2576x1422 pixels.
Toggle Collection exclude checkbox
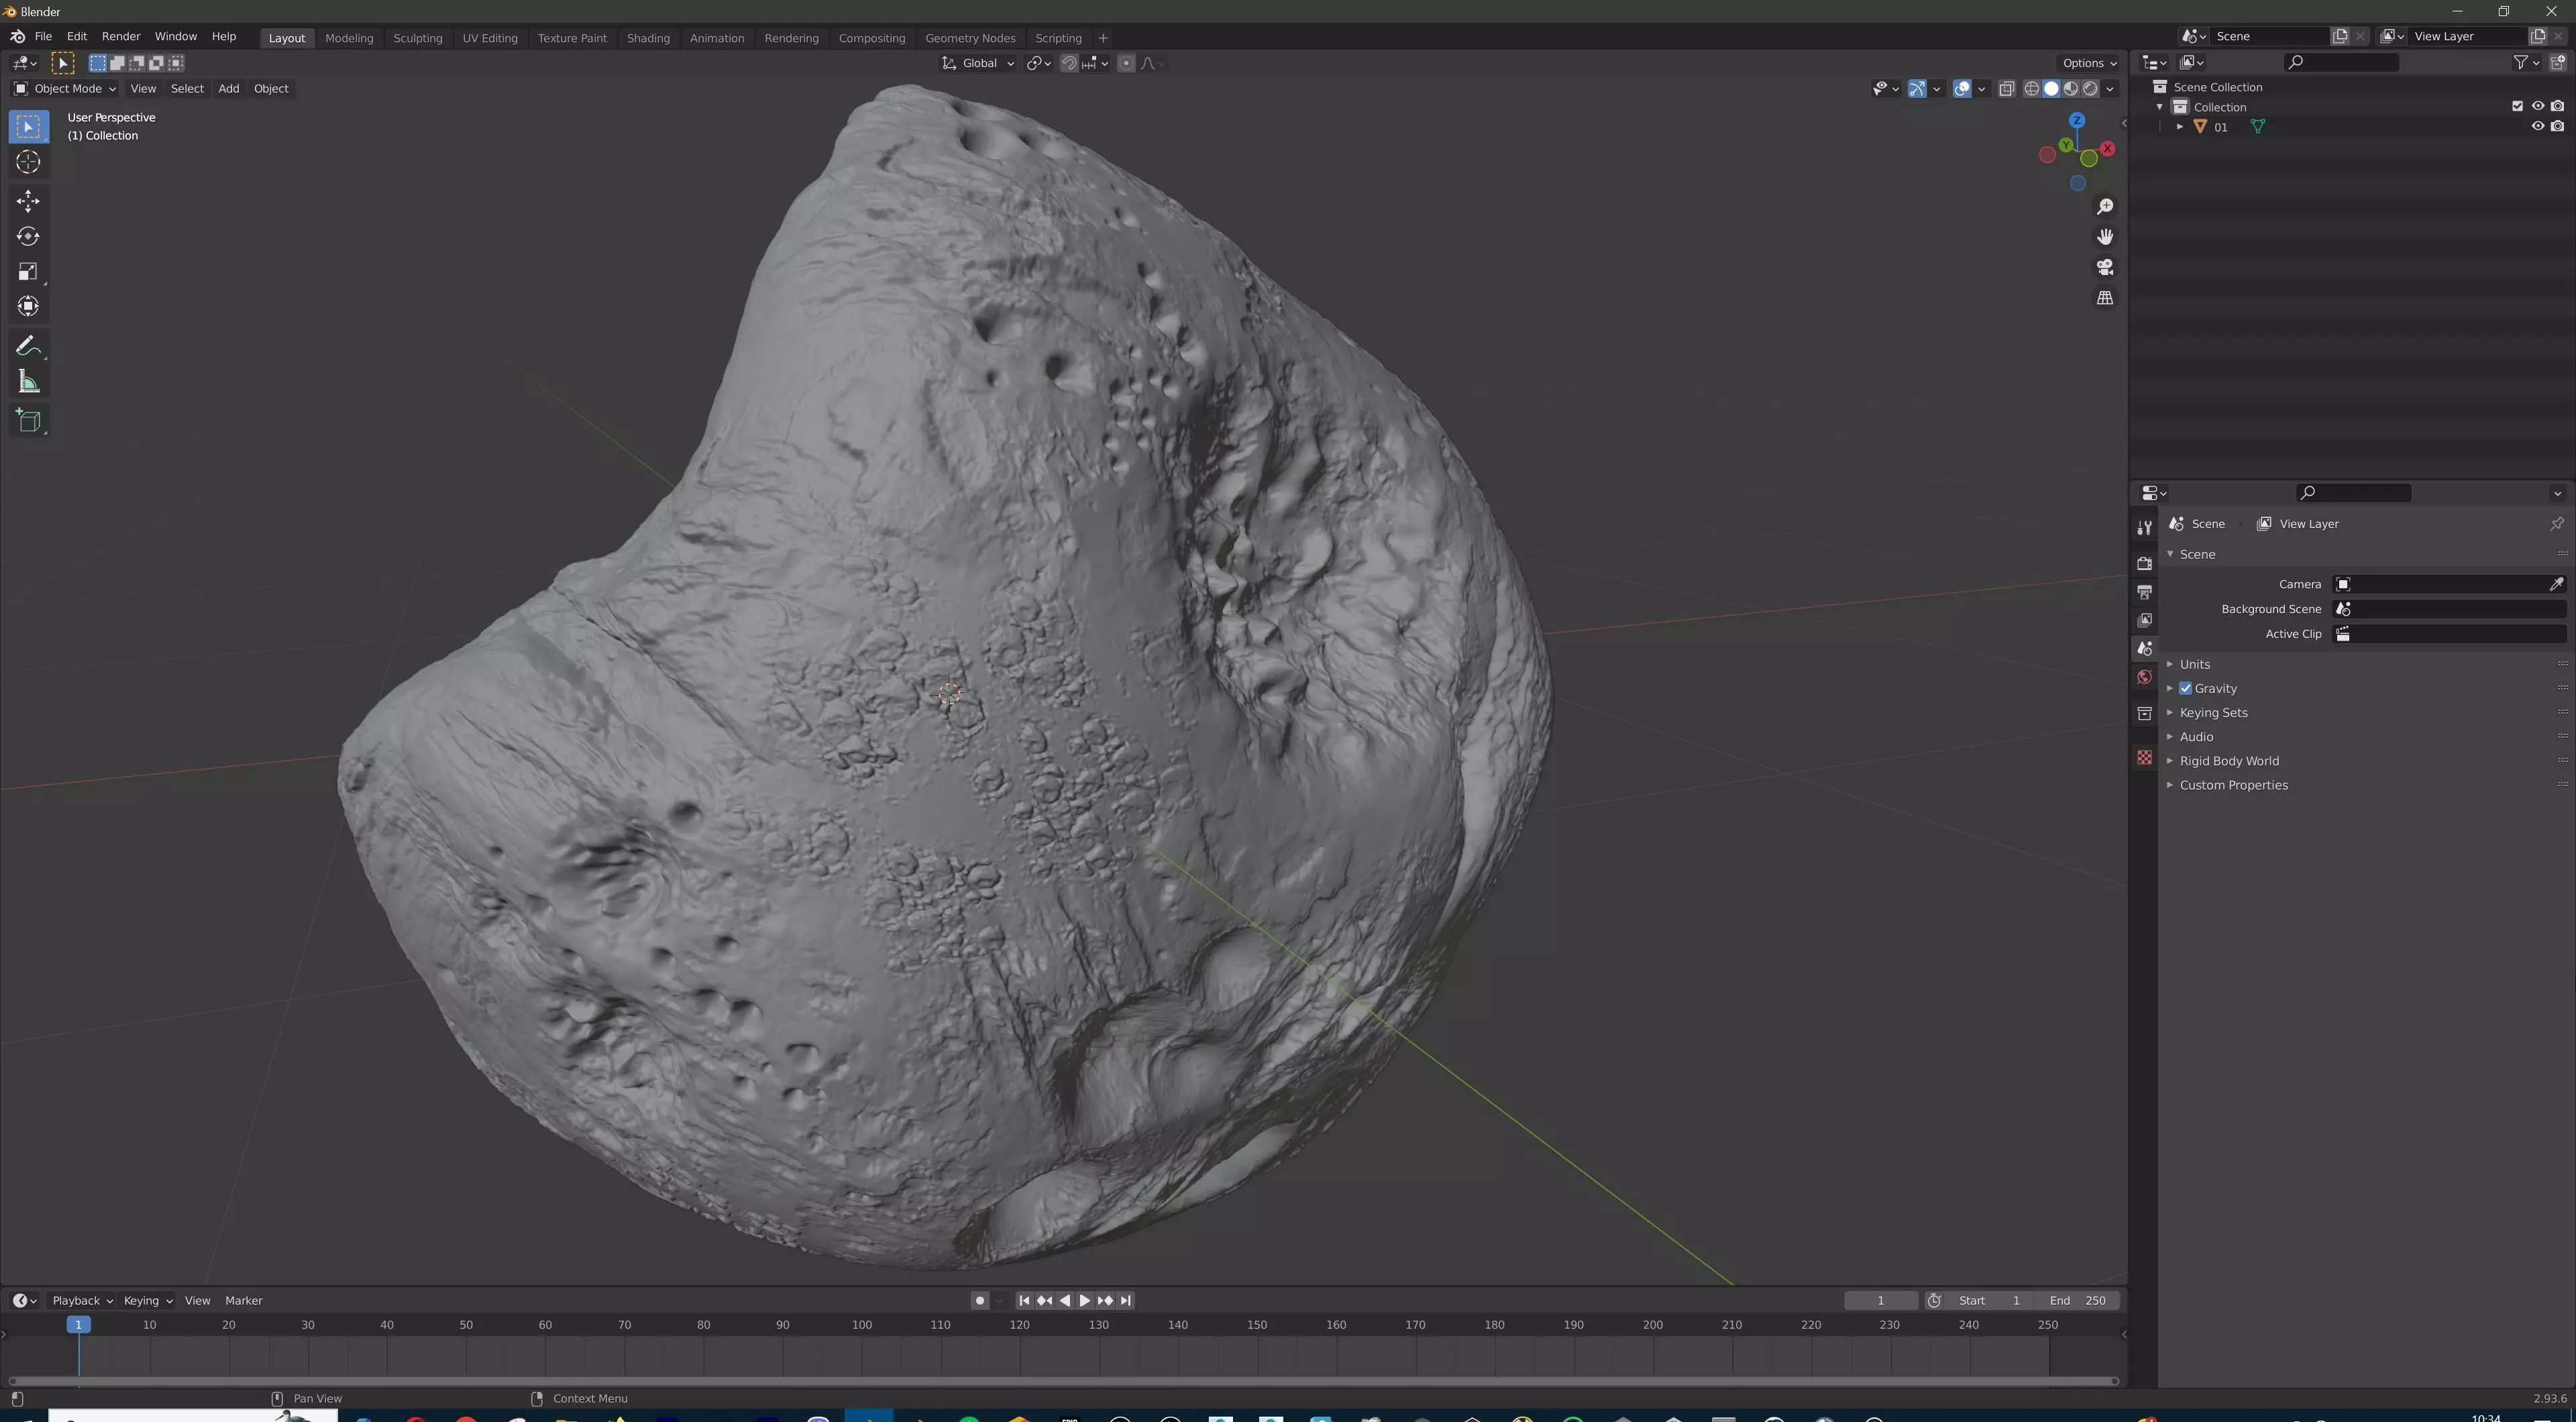click(x=2517, y=106)
